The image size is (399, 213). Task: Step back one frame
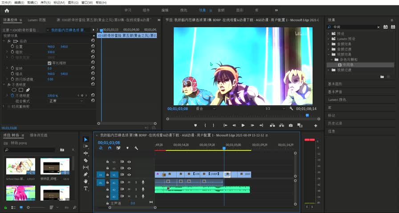tap(234, 125)
